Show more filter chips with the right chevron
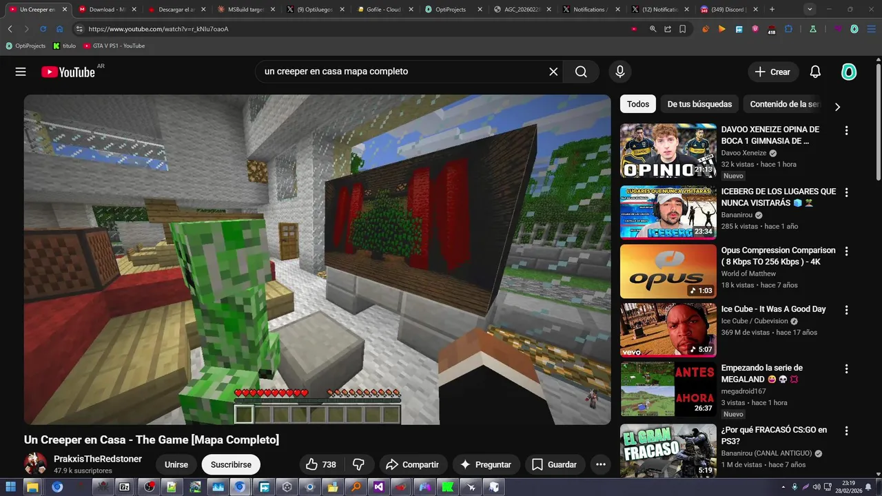882x496 pixels. click(837, 107)
